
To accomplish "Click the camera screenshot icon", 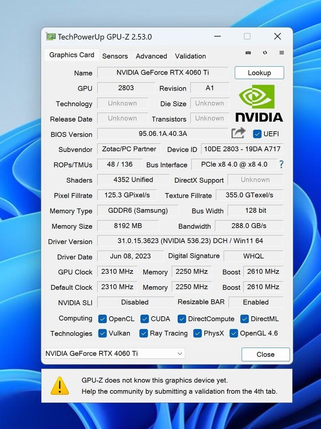I will (248, 53).
